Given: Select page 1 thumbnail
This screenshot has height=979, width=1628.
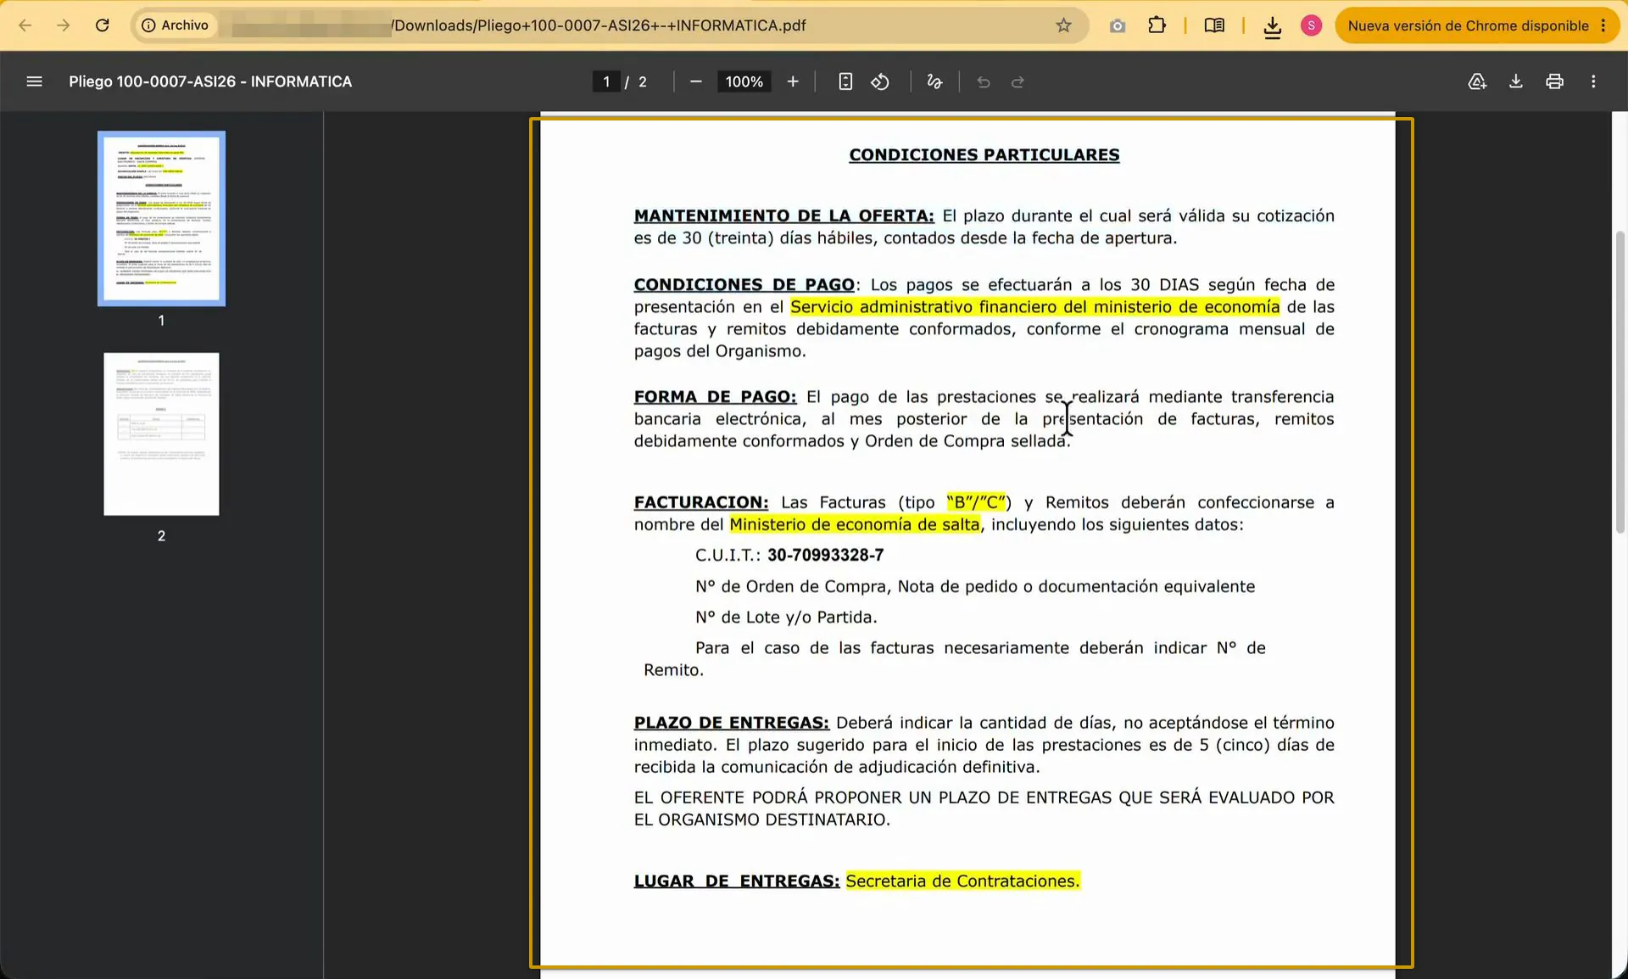Looking at the screenshot, I should pyautogui.click(x=161, y=219).
